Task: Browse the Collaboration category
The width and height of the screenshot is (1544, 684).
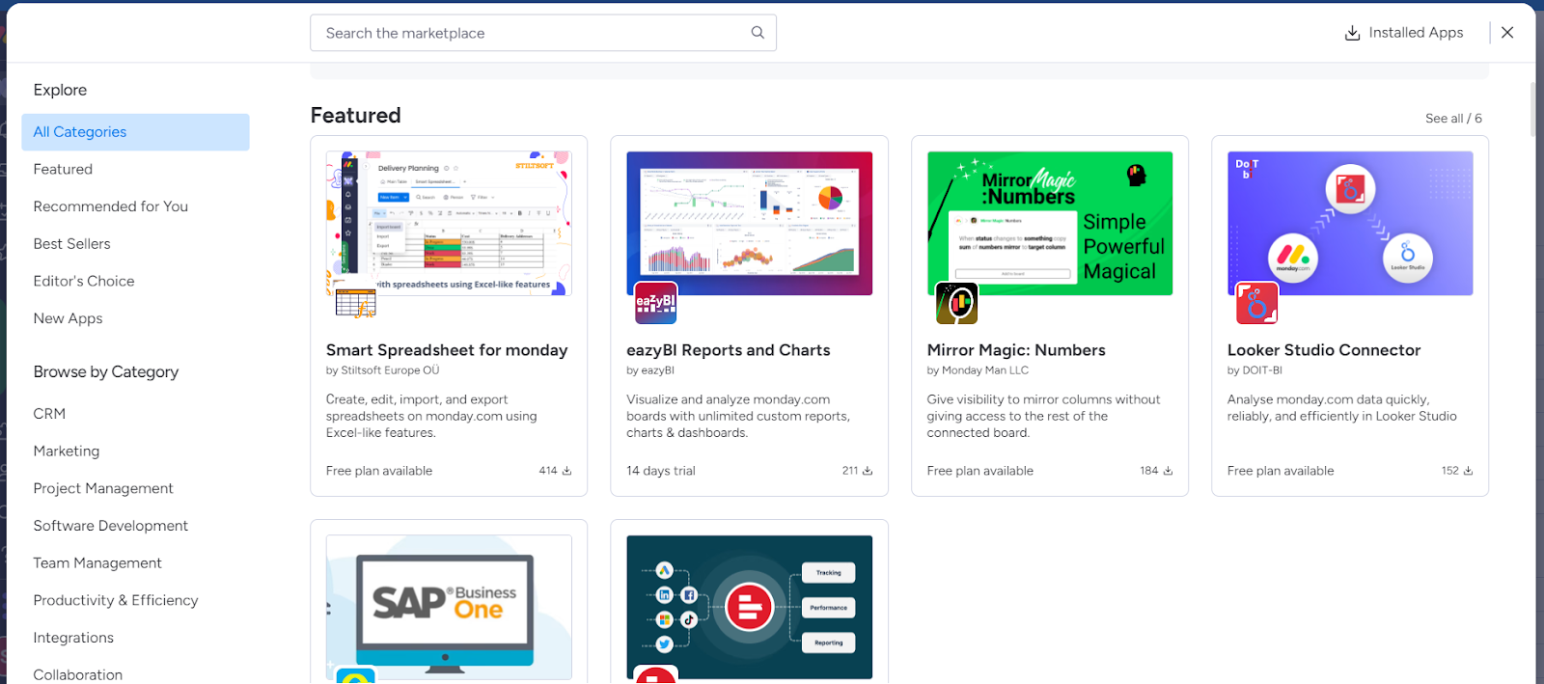Action: coord(78,675)
